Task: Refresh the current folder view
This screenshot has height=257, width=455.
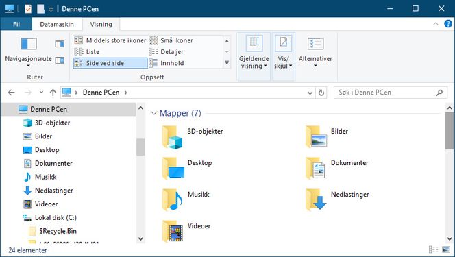Action: click(321, 93)
